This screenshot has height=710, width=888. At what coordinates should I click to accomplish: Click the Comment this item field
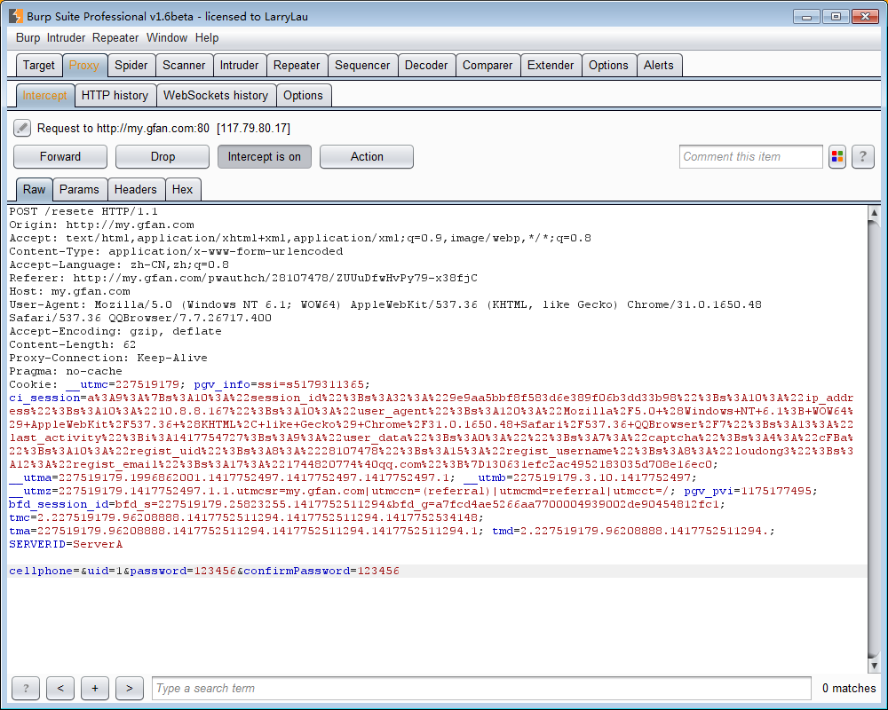tap(750, 157)
